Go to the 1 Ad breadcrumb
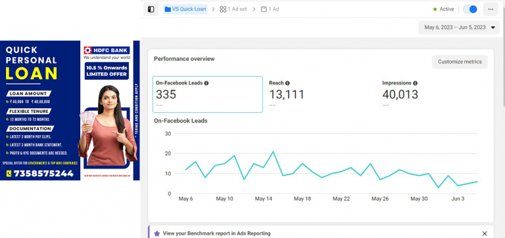 (270, 9)
